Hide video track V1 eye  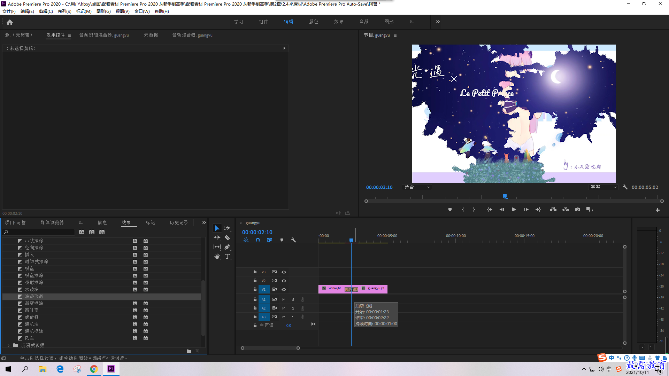284,289
